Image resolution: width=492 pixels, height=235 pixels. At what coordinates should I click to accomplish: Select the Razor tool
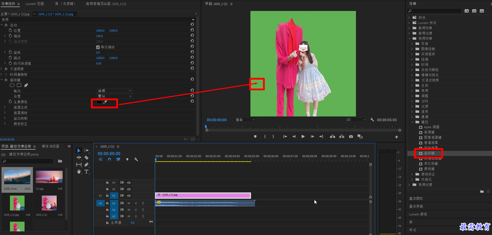86,157
